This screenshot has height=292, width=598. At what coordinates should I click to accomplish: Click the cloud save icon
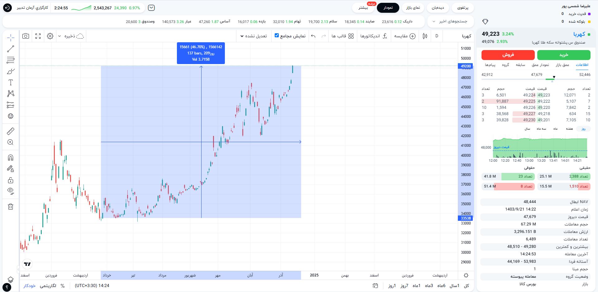(x=80, y=36)
